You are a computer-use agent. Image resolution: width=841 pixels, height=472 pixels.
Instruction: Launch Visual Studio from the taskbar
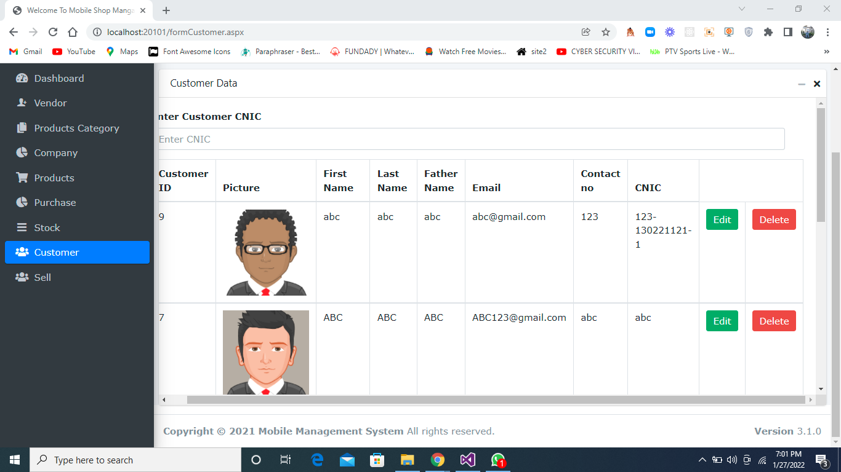(x=467, y=460)
